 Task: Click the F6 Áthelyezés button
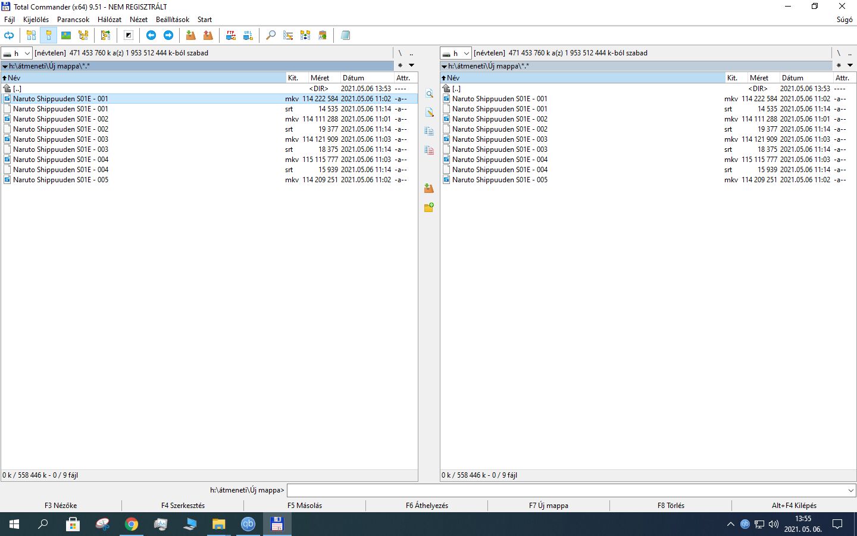427,506
